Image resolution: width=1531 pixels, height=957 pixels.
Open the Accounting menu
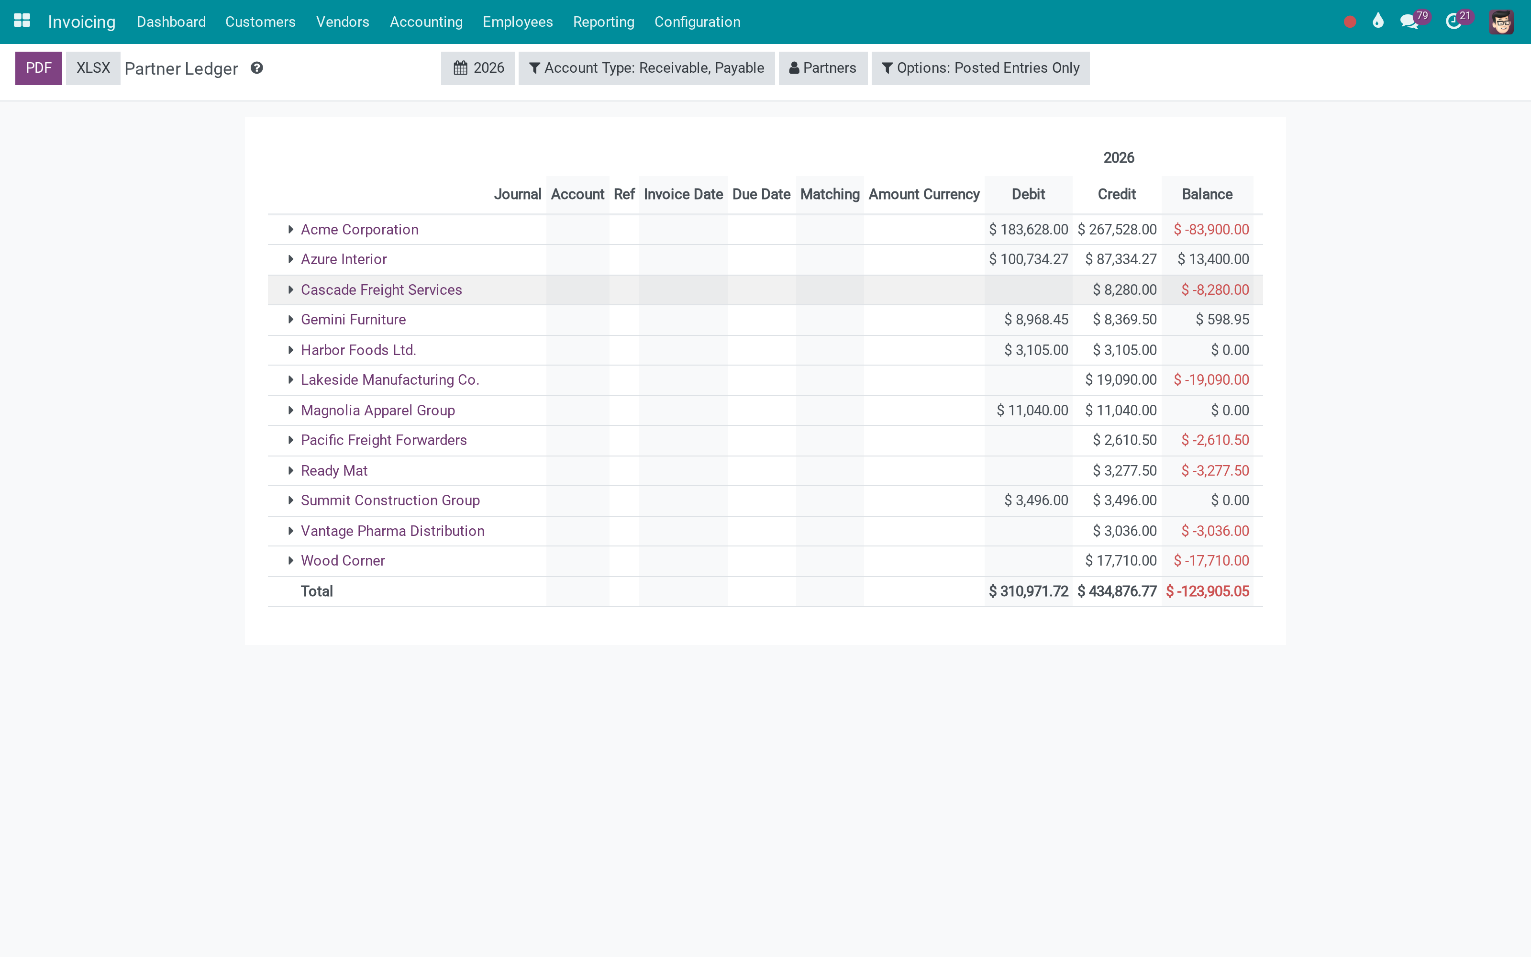click(426, 22)
